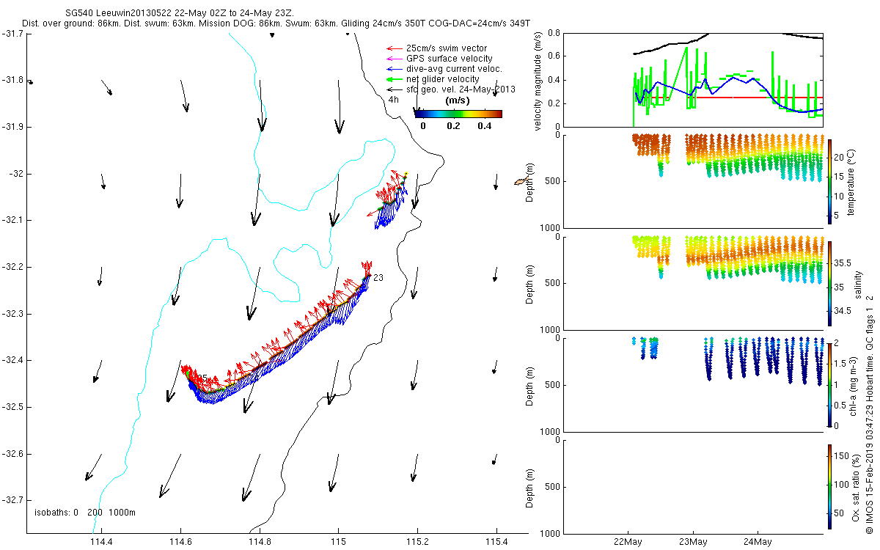Click the '23May' date tick label
This screenshot has width=880, height=550.
[x=693, y=542]
